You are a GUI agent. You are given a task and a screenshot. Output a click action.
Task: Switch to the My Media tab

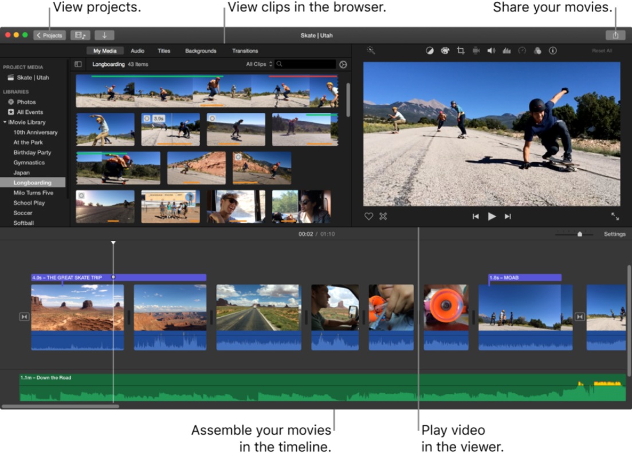105,51
